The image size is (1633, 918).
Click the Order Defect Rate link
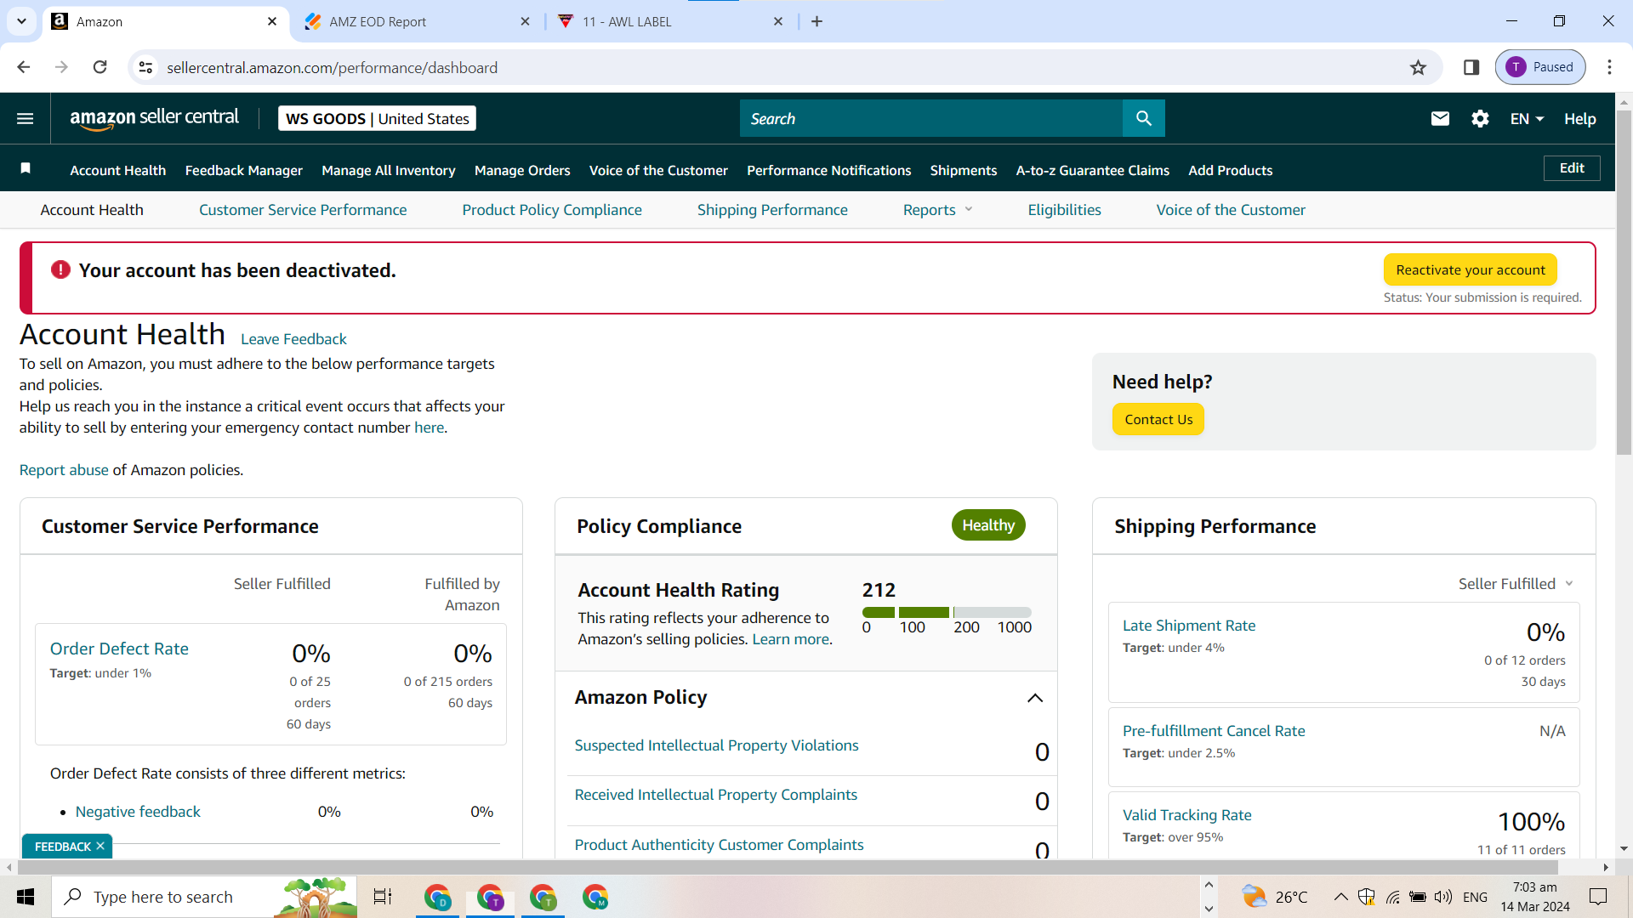click(119, 649)
